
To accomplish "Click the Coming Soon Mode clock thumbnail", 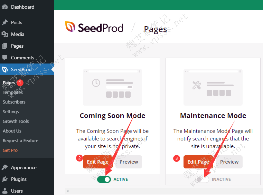I will [x=112, y=87].
